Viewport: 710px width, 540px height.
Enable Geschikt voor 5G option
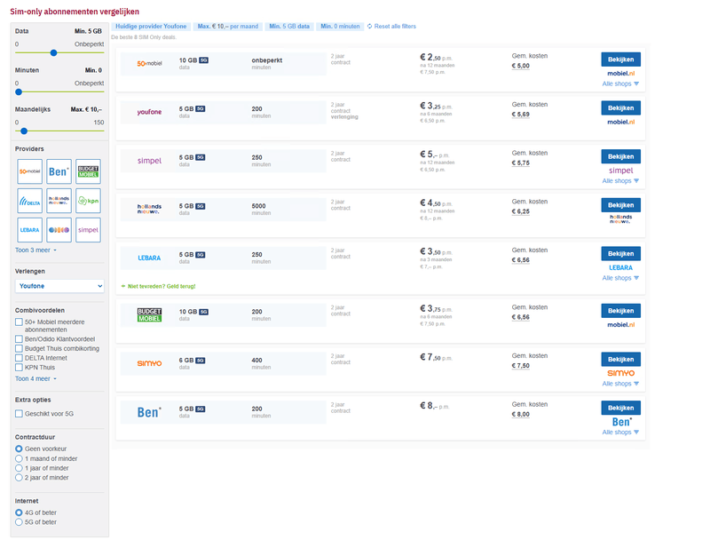19,414
